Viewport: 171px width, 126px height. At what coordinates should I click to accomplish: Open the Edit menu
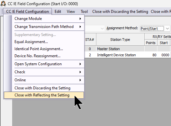[x=58, y=12]
